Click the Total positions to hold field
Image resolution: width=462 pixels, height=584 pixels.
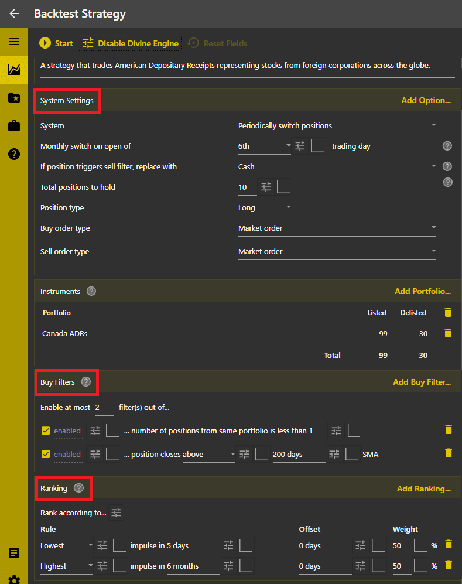point(247,187)
